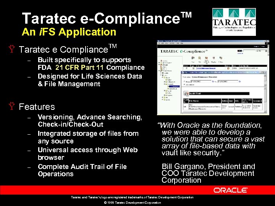Screen dimensions: 275x206
Task: Click the 'Universal access through Web browser' bullet
Action: 88,153
